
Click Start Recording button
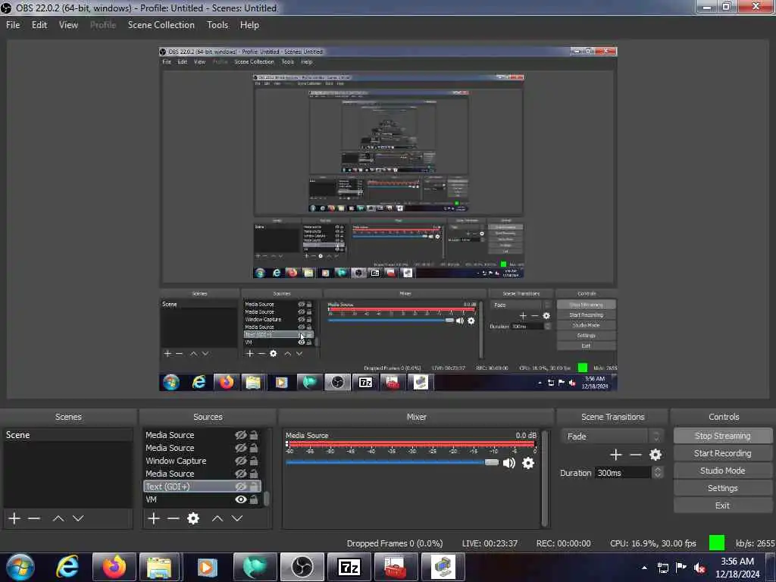[722, 453]
